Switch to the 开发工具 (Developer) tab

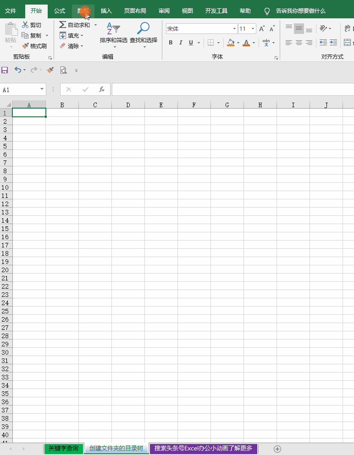point(216,11)
